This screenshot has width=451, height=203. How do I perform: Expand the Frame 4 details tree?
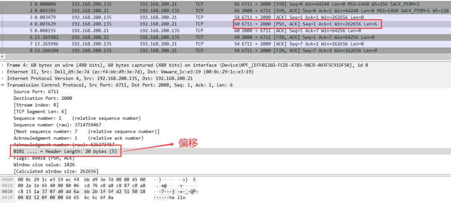(3, 65)
